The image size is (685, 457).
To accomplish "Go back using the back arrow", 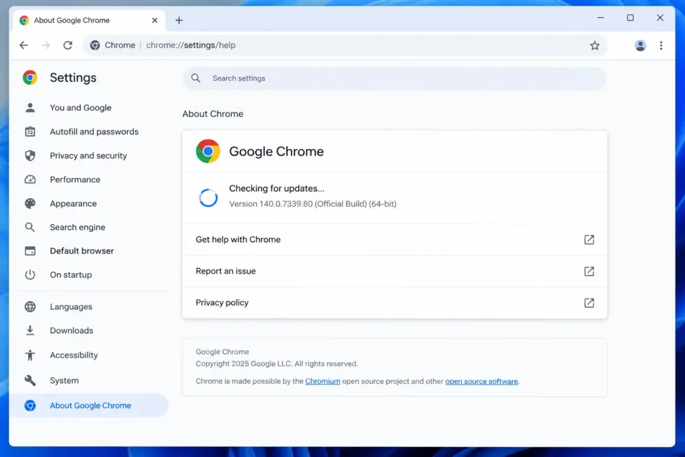I will click(23, 45).
